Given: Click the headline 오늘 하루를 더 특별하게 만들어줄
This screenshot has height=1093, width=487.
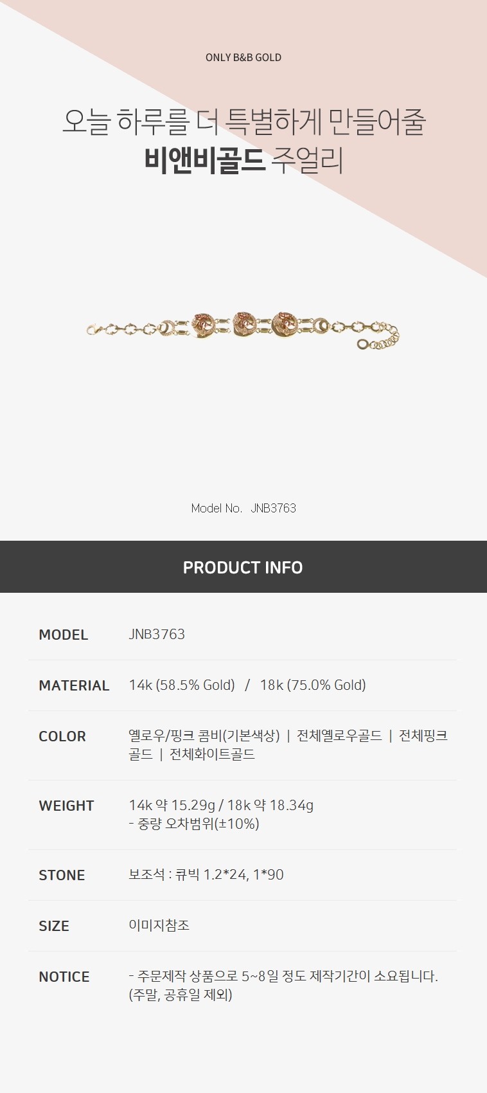Looking at the screenshot, I should tap(243, 122).
